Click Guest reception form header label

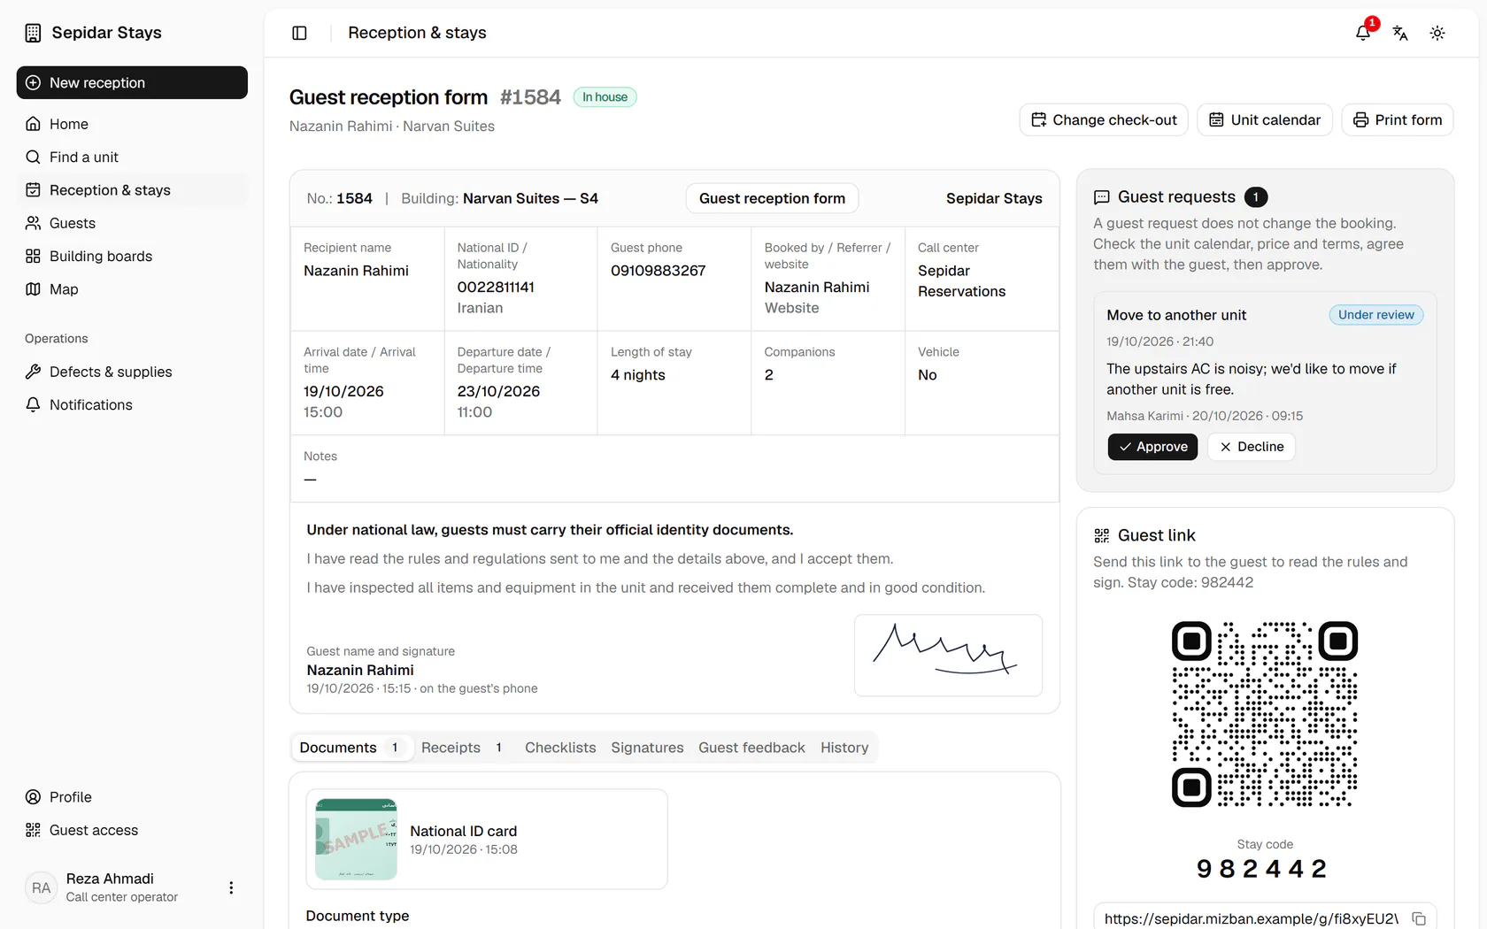[x=772, y=198]
